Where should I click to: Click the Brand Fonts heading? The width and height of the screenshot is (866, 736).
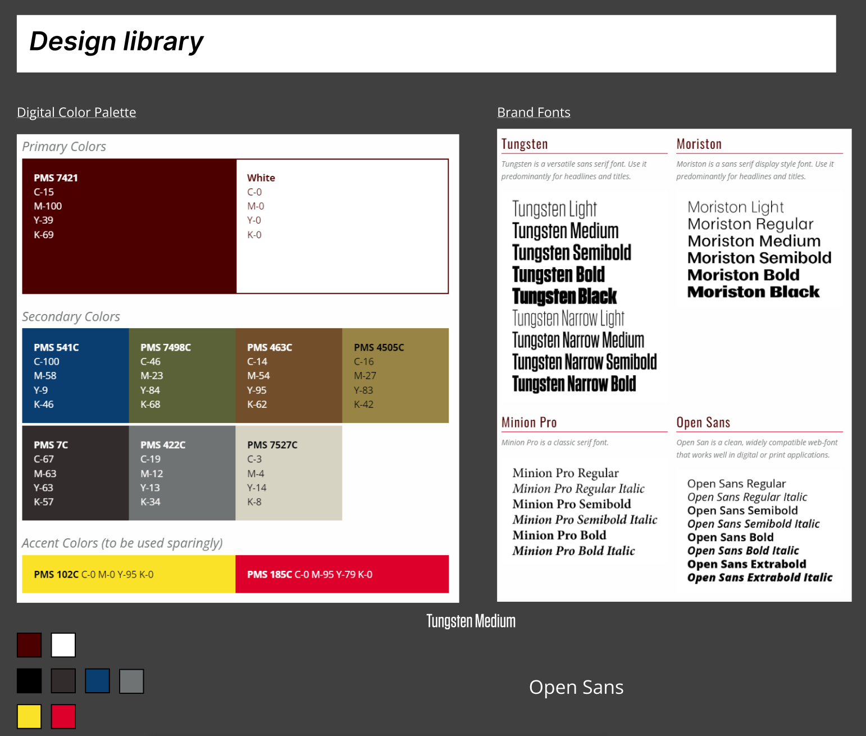pyautogui.click(x=534, y=112)
